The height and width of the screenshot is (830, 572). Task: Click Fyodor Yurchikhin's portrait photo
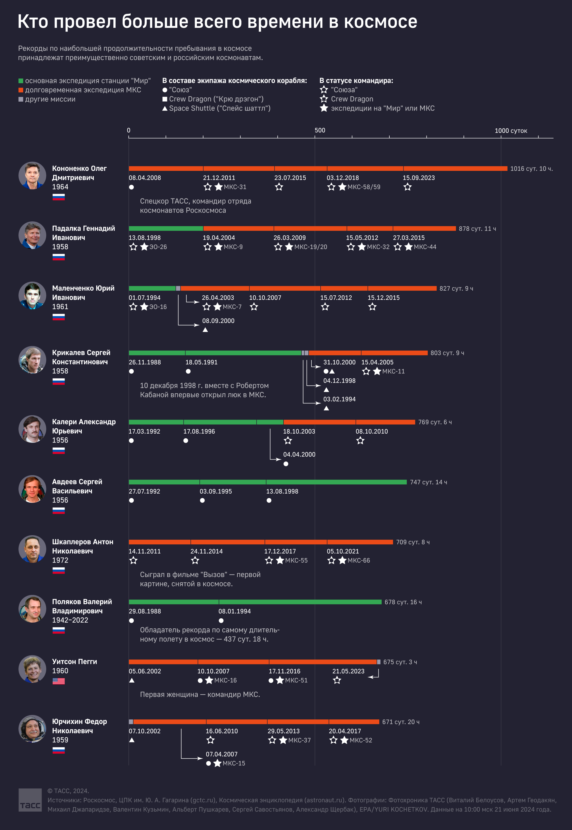click(32, 729)
